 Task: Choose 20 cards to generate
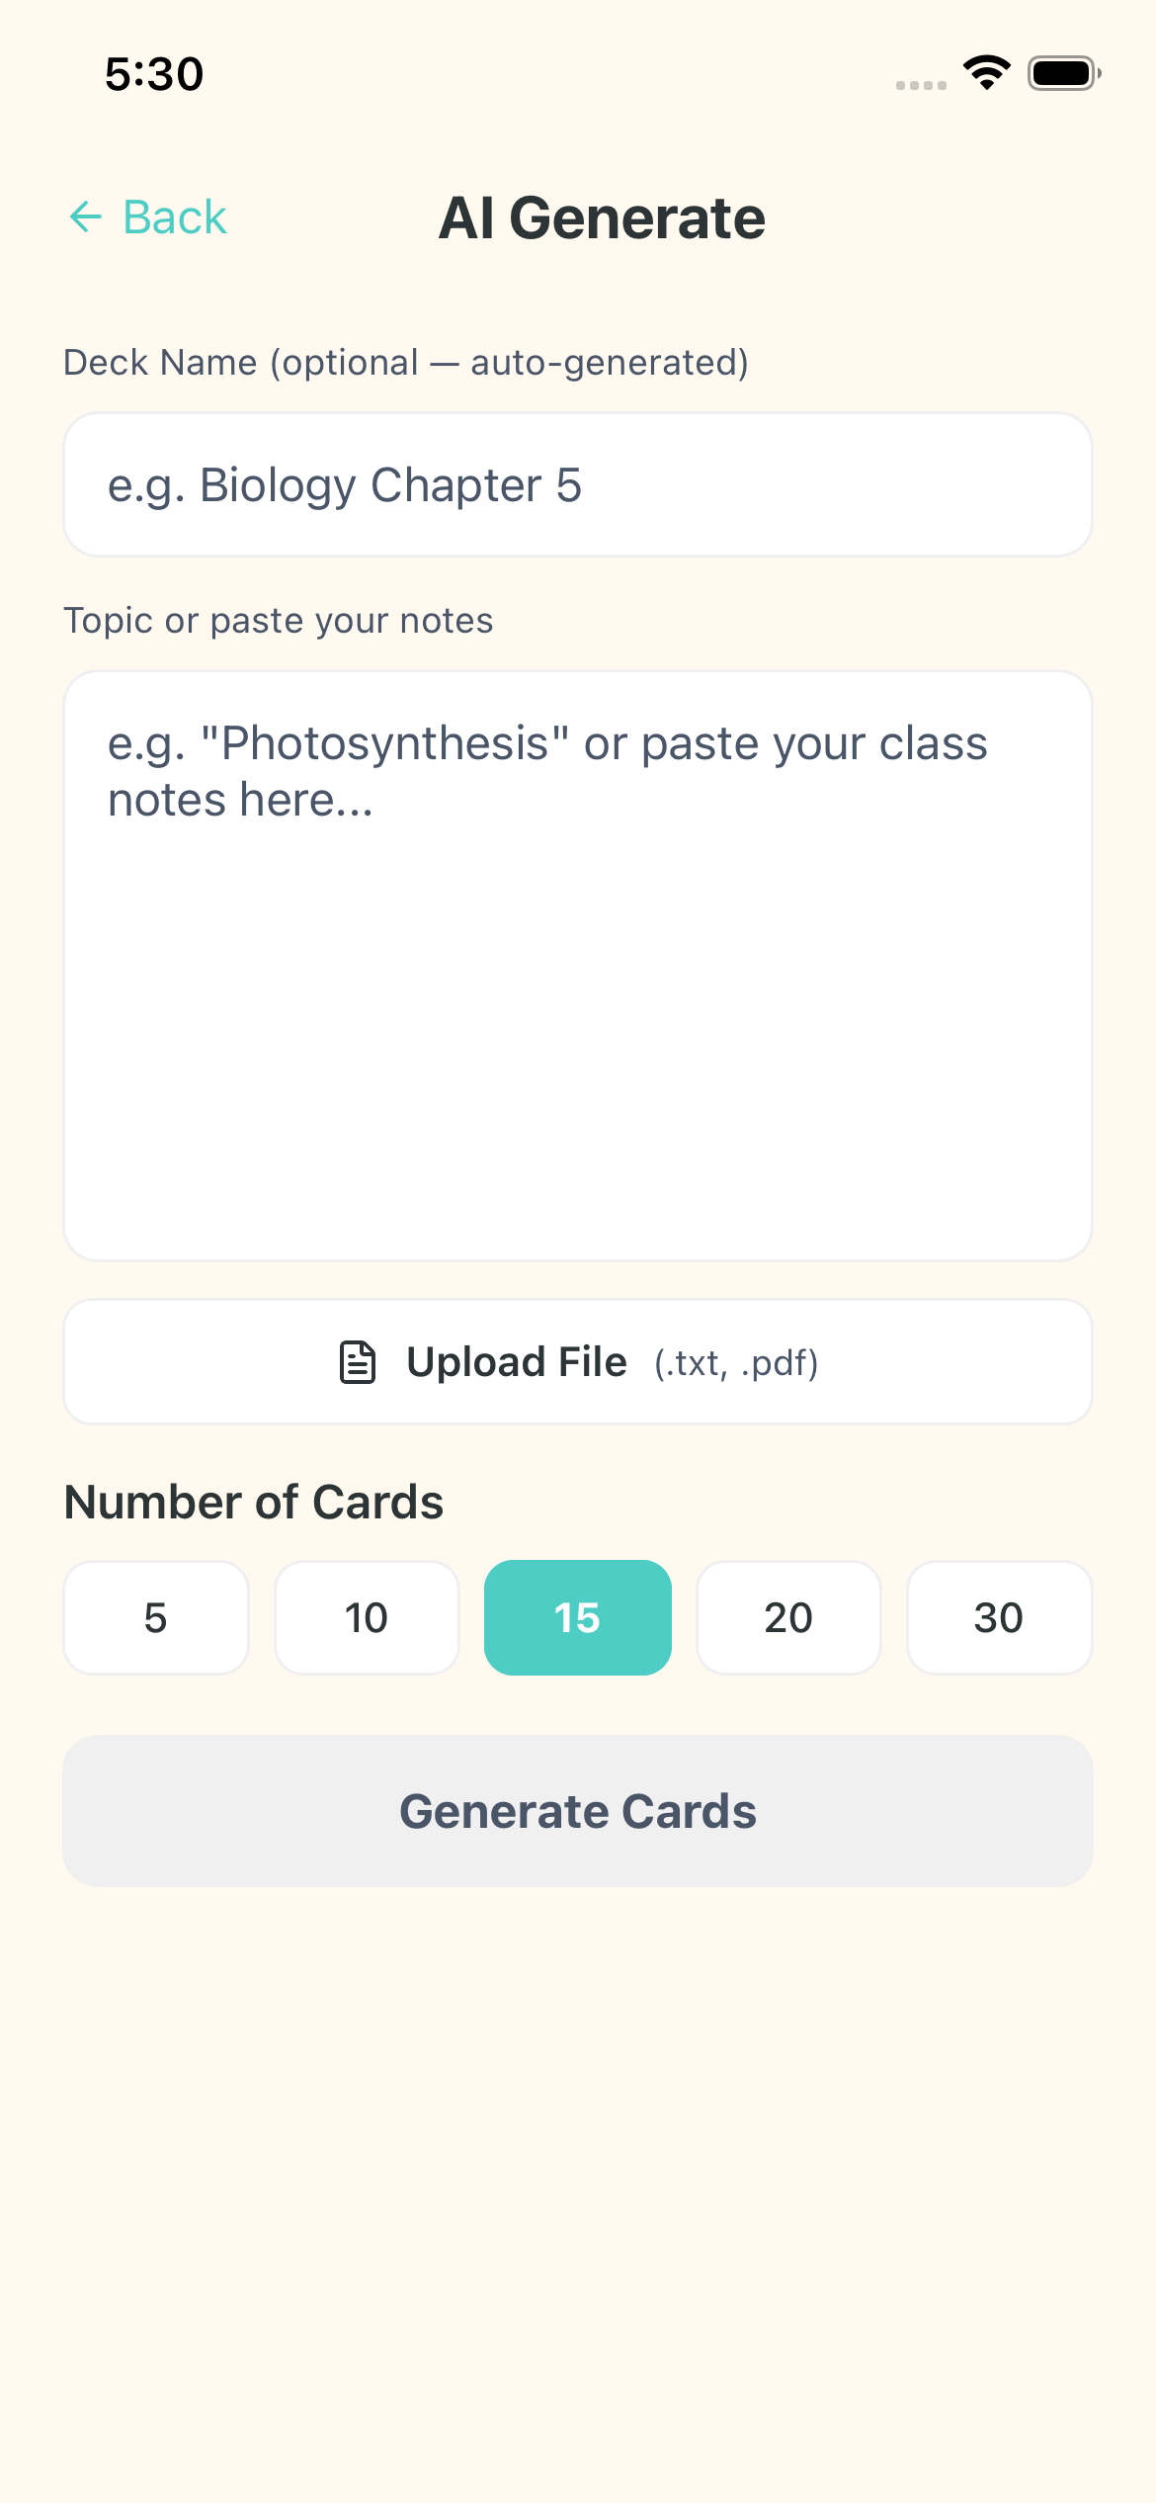tap(787, 1617)
